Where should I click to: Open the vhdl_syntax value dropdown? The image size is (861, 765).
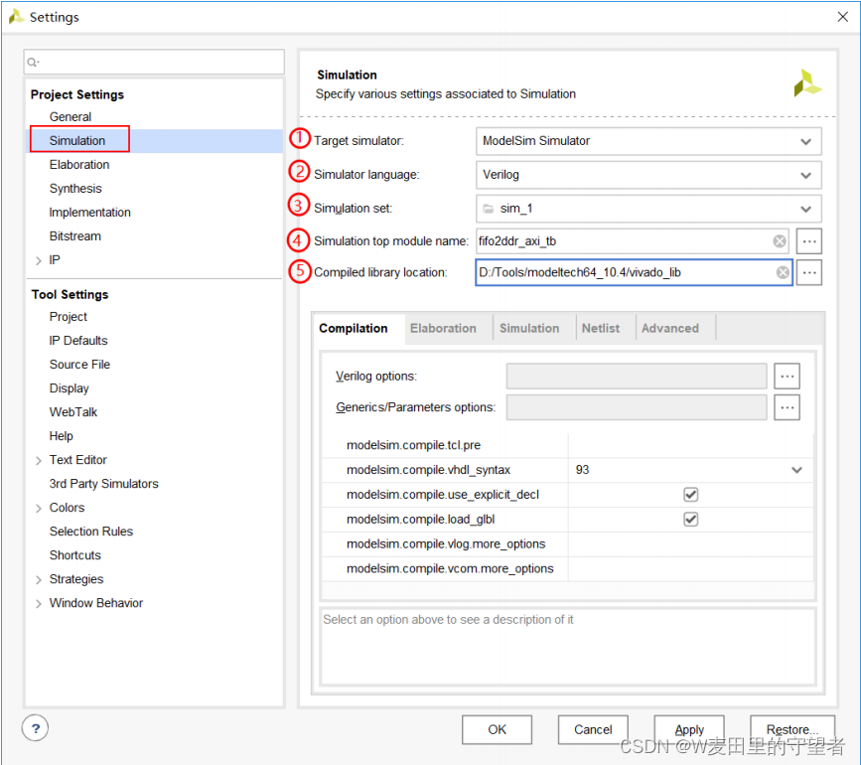click(796, 470)
